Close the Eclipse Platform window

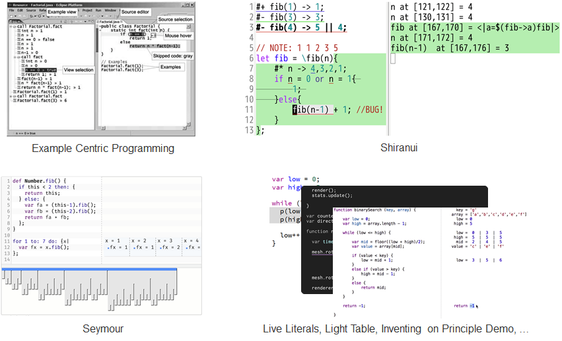pos(192,4)
